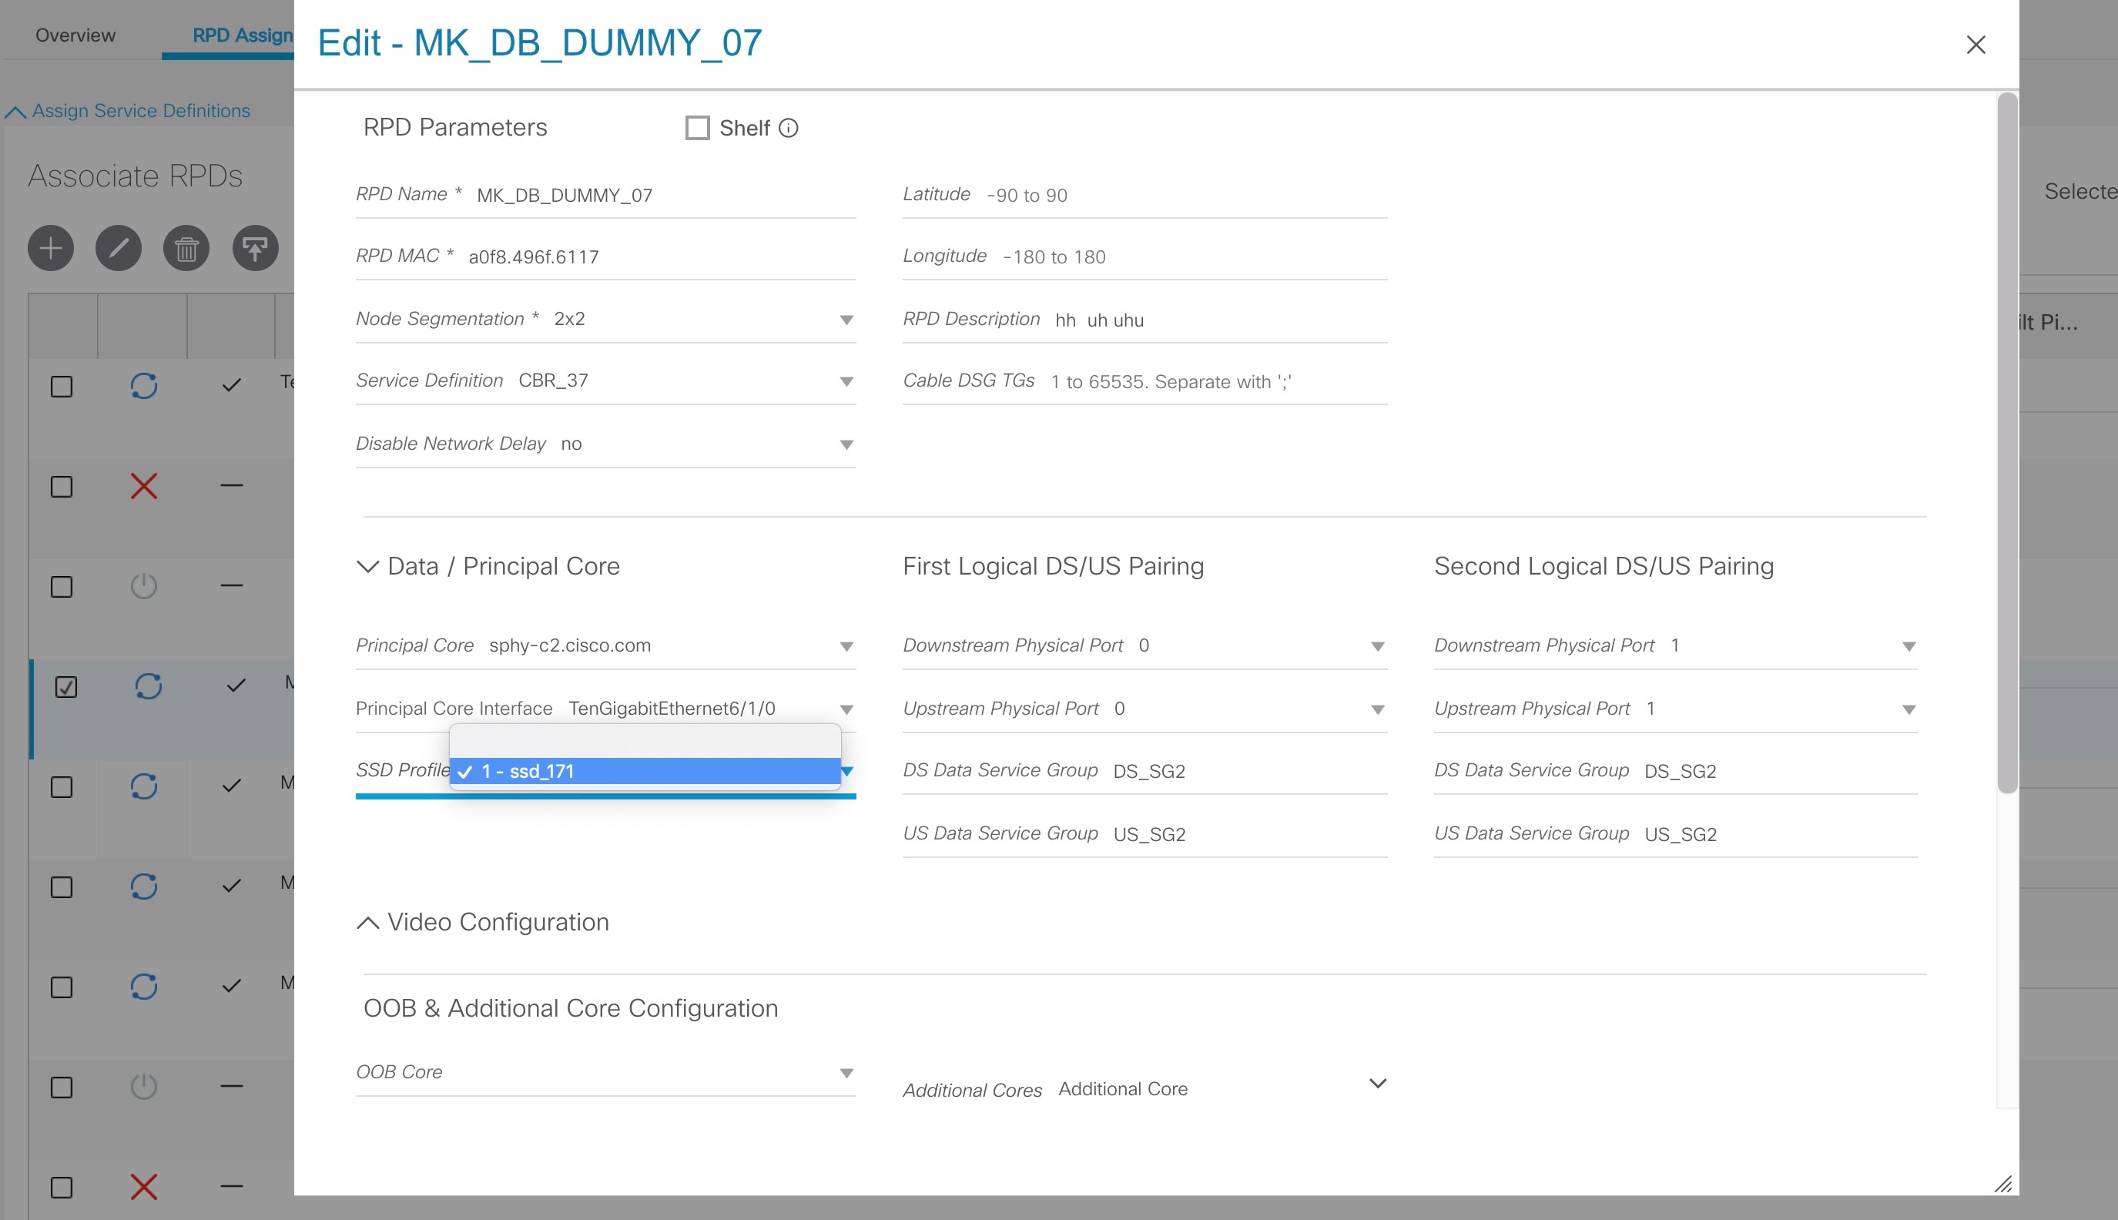
Task: Enable the Shelf checkbox
Action: [697, 127]
